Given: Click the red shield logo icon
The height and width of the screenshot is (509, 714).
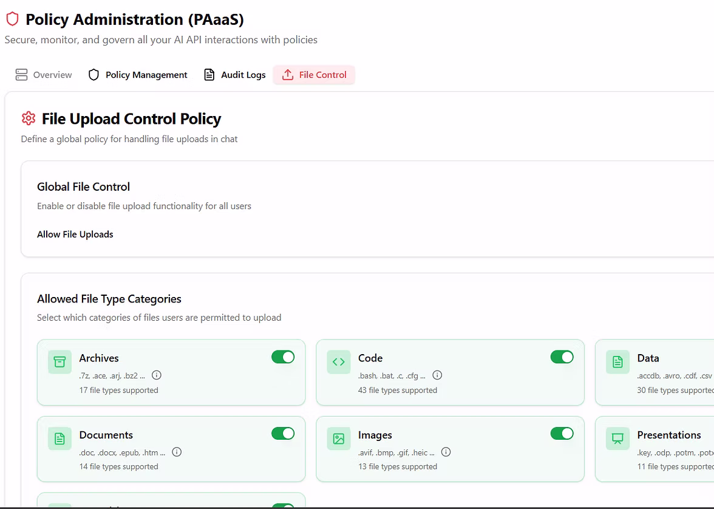Looking at the screenshot, I should coord(12,19).
